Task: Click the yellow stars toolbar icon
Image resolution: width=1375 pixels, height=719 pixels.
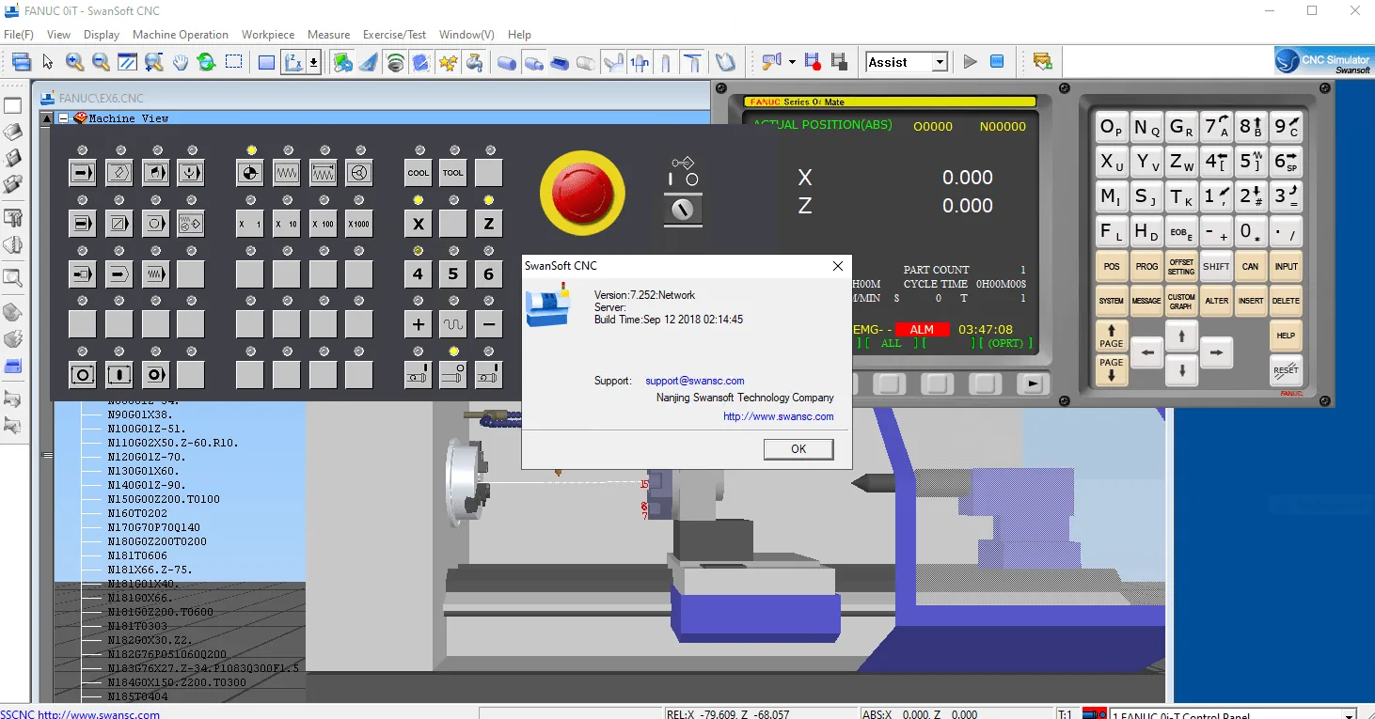Action: click(x=449, y=62)
